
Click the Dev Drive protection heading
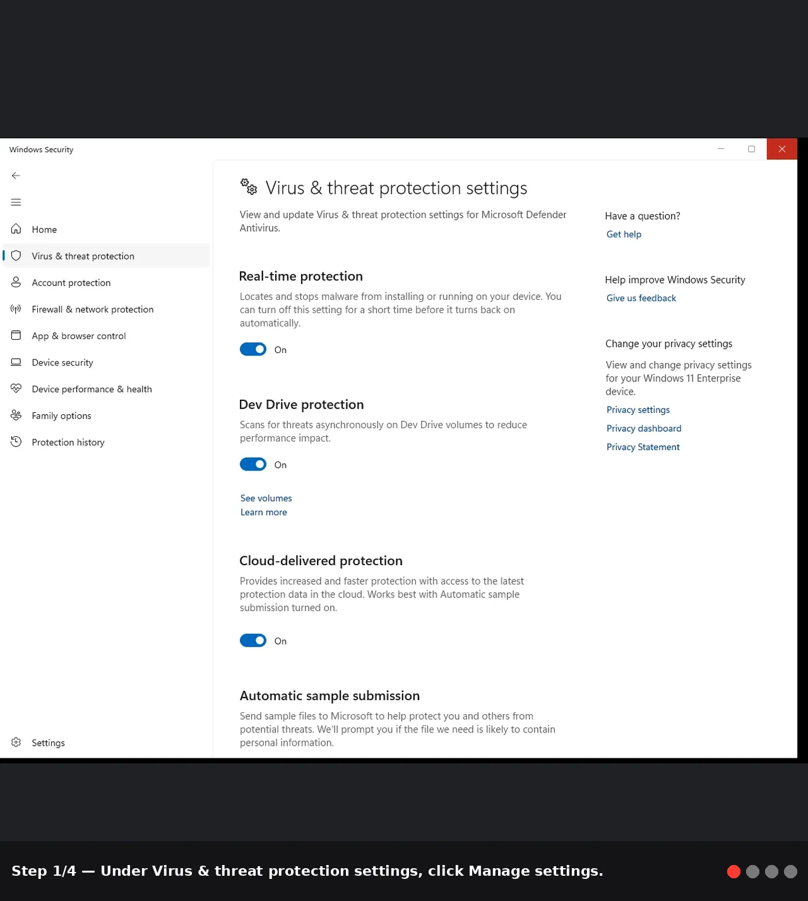[x=301, y=404]
